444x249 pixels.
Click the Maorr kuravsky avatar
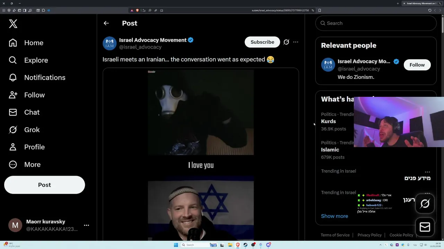(15, 225)
